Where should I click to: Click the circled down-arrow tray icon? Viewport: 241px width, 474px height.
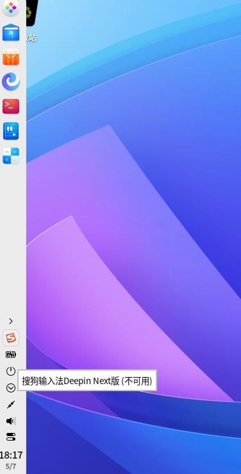click(x=11, y=388)
